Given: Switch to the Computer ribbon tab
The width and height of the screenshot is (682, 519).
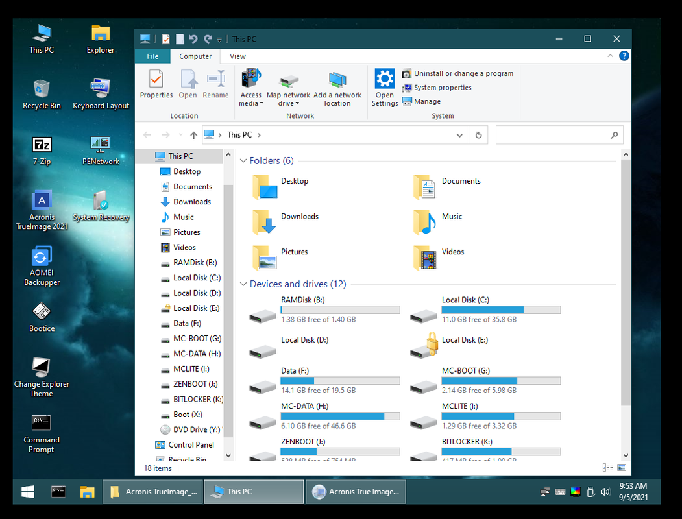Looking at the screenshot, I should pos(195,56).
